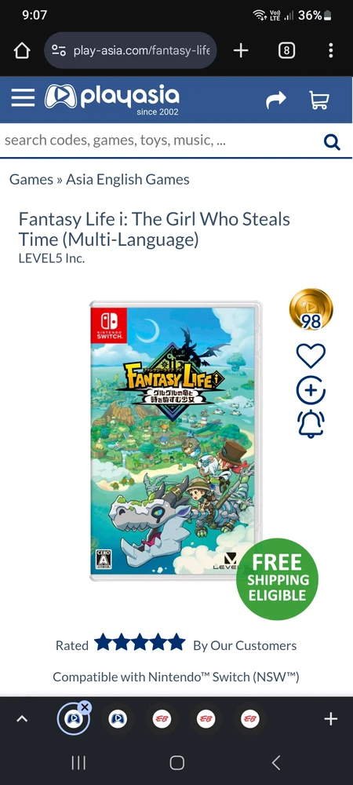The width and height of the screenshot is (353, 785).
Task: Tap the circled plus icon
Action: point(311,390)
